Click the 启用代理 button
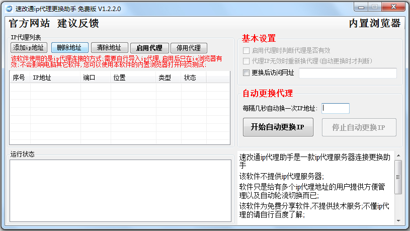The height and width of the screenshot is (231, 410). (149, 48)
